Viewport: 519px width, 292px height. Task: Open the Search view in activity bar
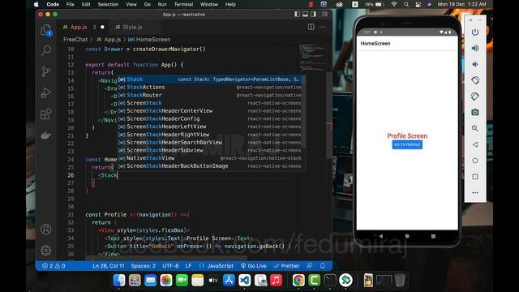coord(46,50)
